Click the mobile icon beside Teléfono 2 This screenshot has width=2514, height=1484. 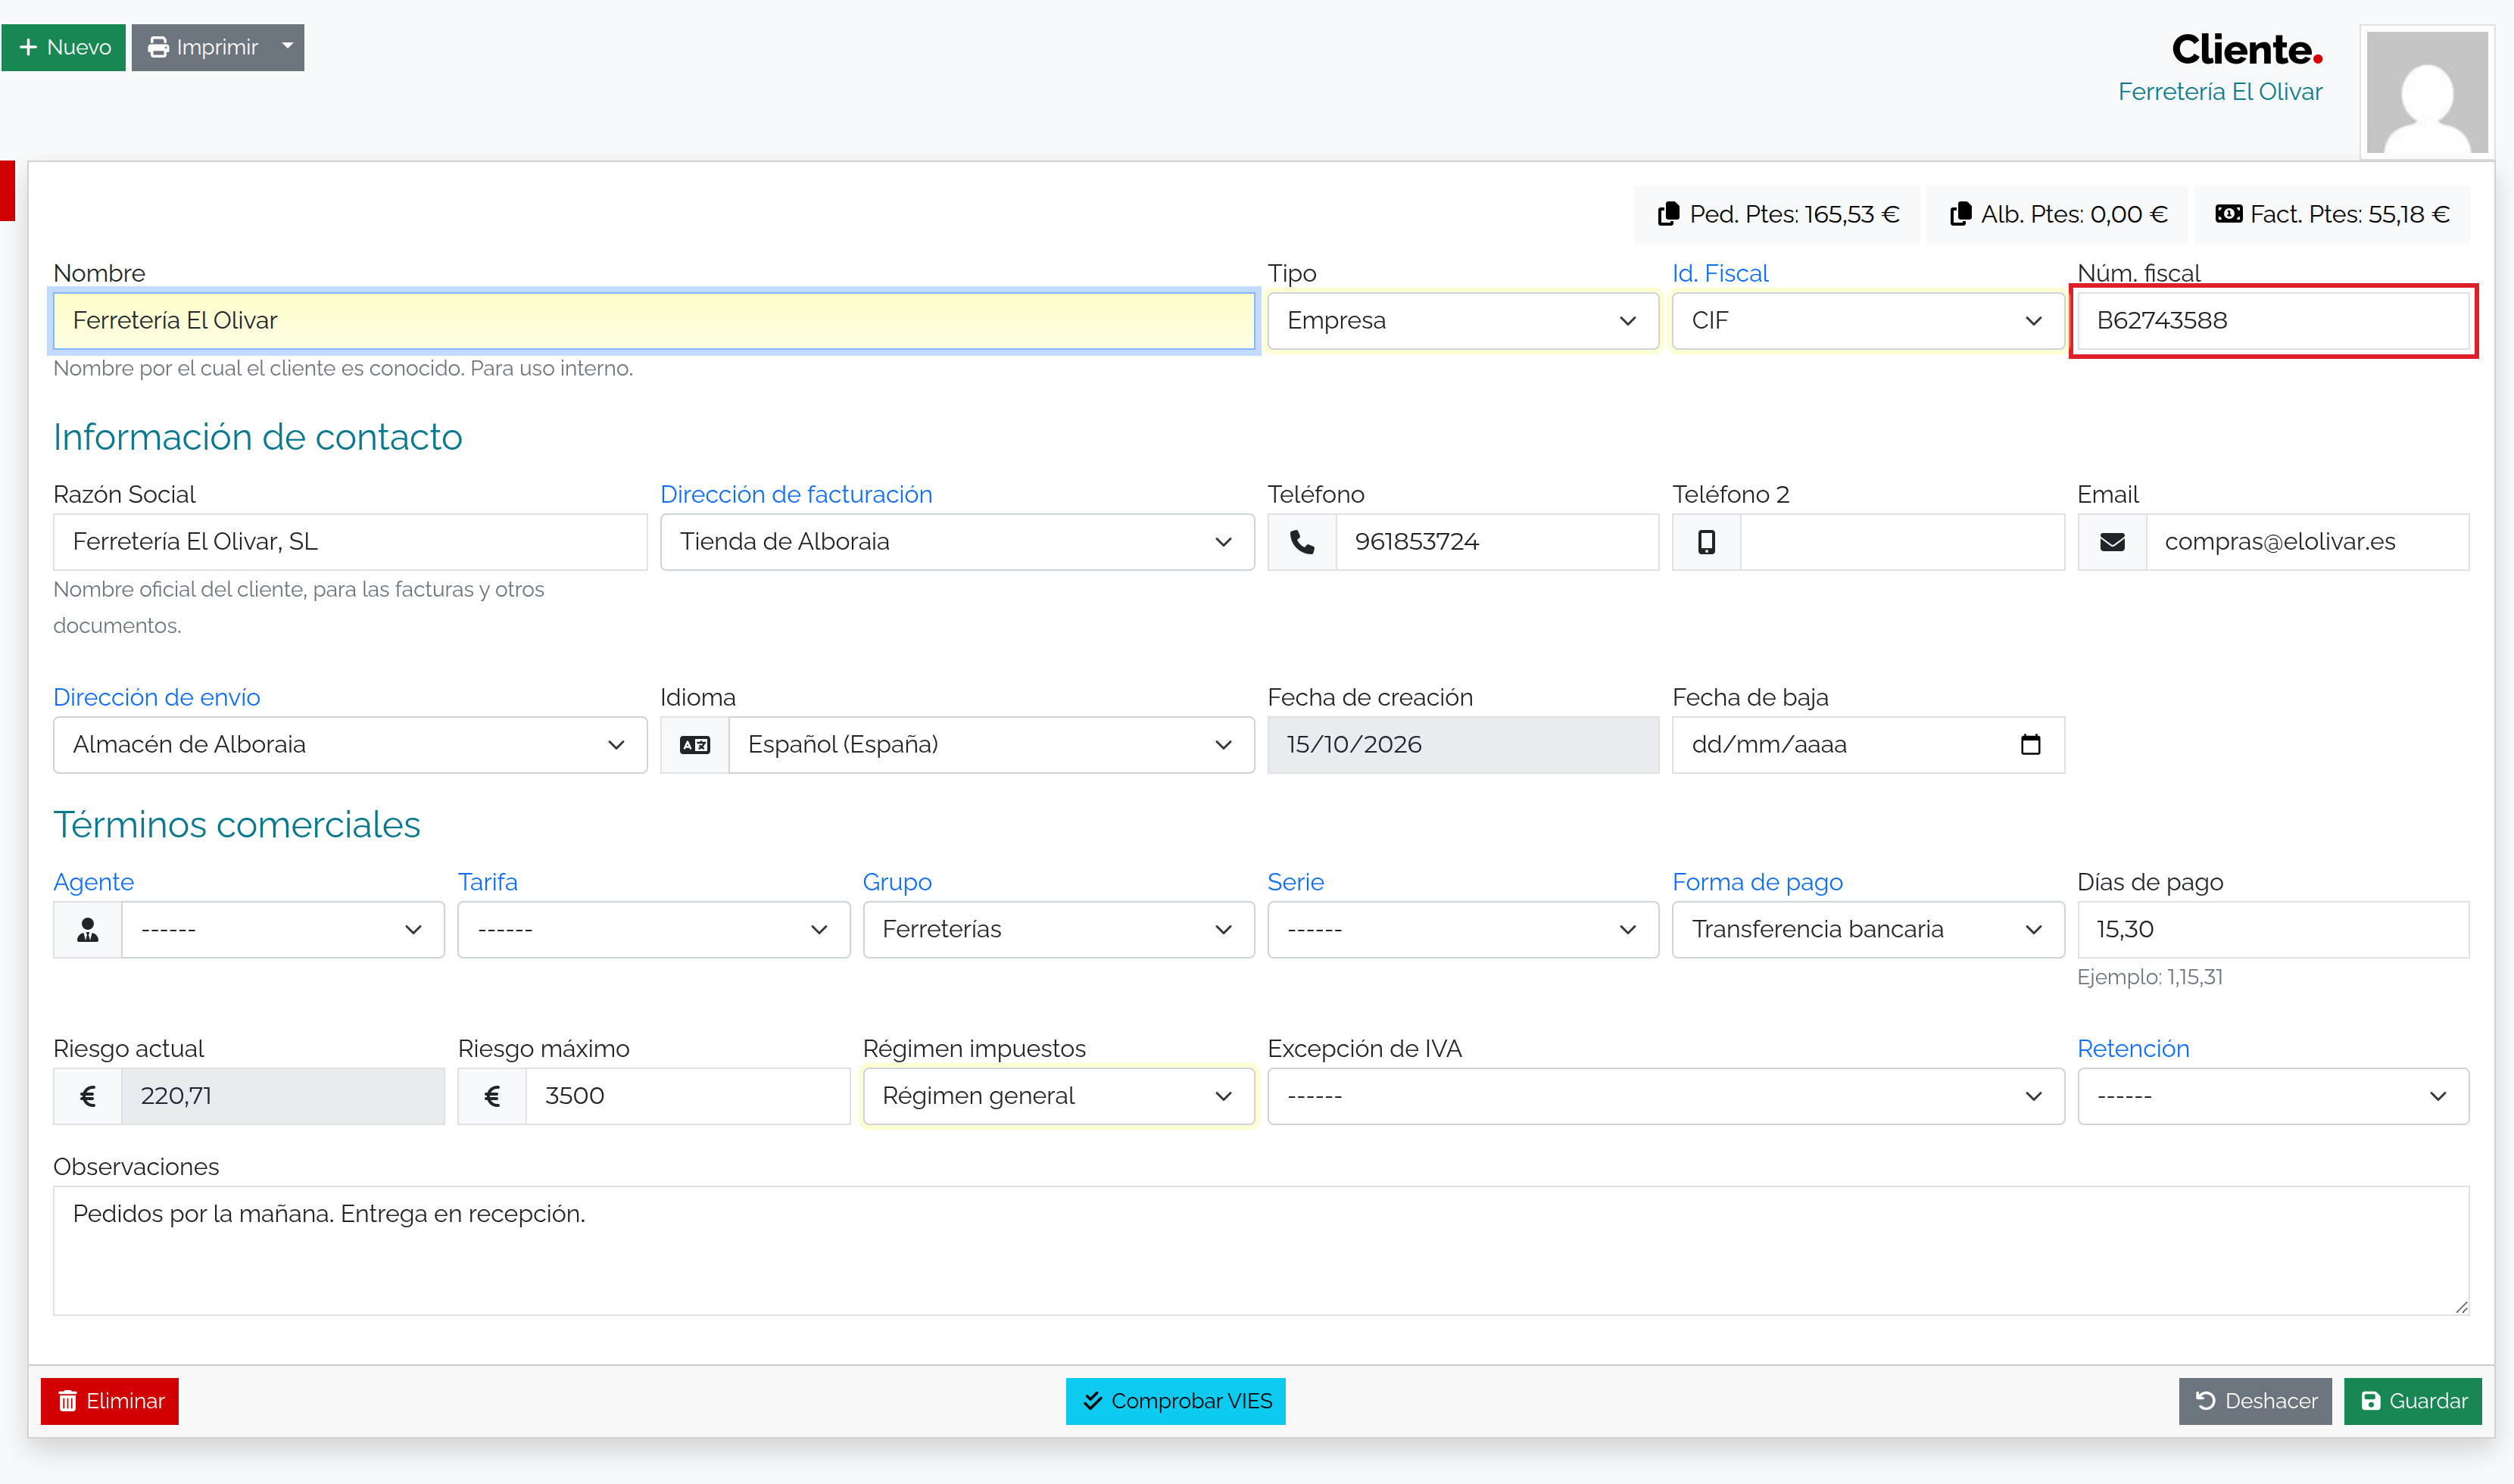(x=1706, y=542)
